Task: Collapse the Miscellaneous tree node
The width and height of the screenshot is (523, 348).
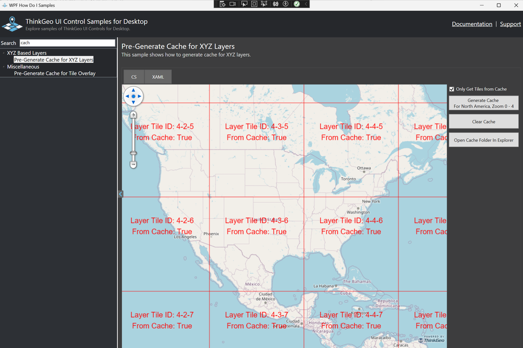Action: coord(3,66)
